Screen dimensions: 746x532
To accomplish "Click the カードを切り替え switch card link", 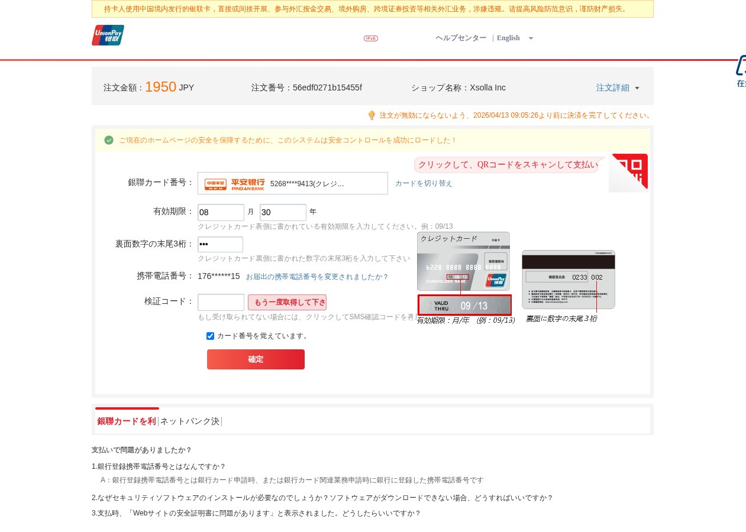I will coord(424,183).
